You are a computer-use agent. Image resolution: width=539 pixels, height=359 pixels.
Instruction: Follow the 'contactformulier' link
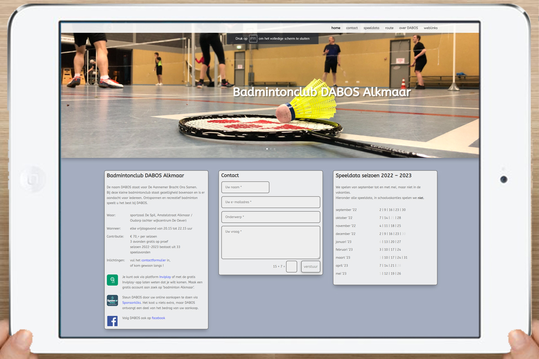coord(153,260)
